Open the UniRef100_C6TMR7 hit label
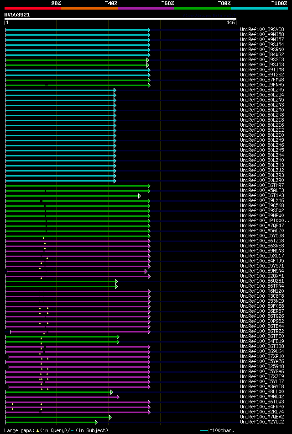Viewport: 292px width, 434px height. pyautogui.click(x=262, y=186)
